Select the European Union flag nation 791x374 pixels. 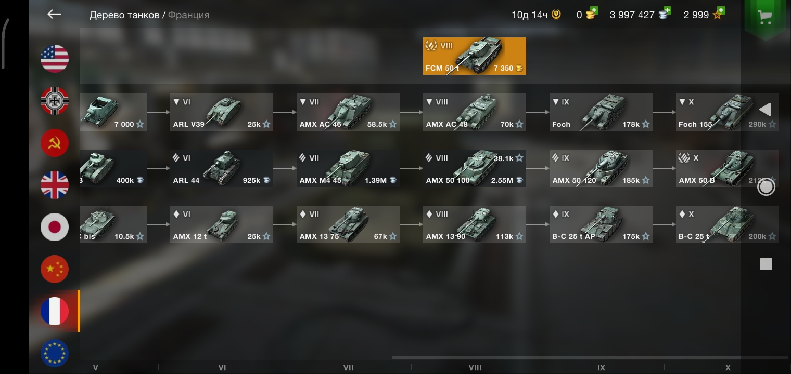pyautogui.click(x=55, y=353)
